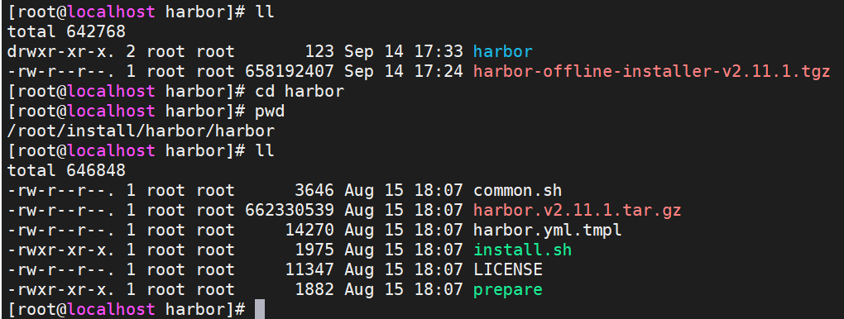Click the 14270 size of harbor.yml.tmpl
This screenshot has width=844, height=319.
coord(309,231)
